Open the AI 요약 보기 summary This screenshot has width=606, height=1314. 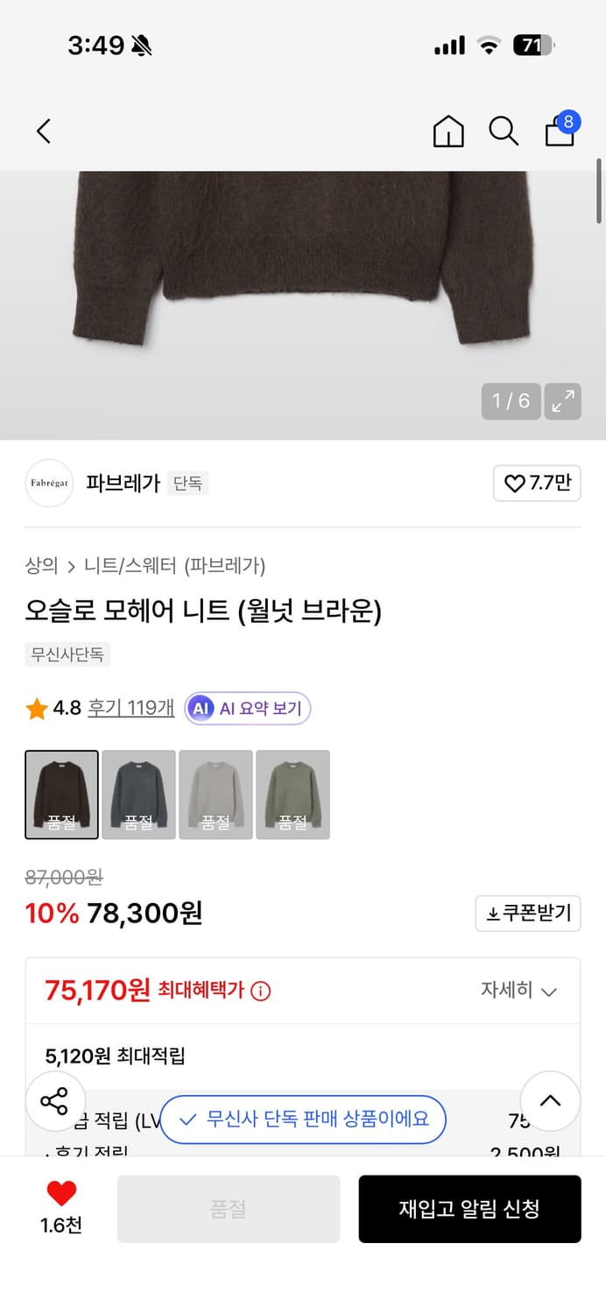coord(247,708)
